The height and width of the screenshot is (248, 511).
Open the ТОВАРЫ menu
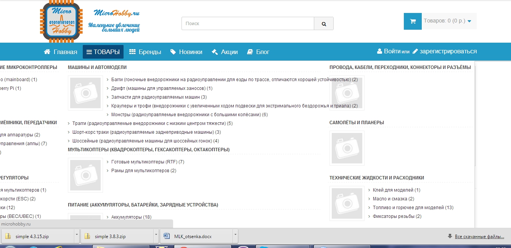103,52
